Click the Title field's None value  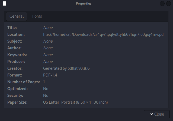pyautogui.click(x=48, y=28)
